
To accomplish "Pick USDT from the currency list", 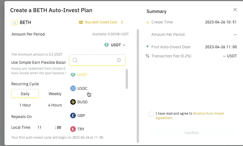I will [x=82, y=75].
